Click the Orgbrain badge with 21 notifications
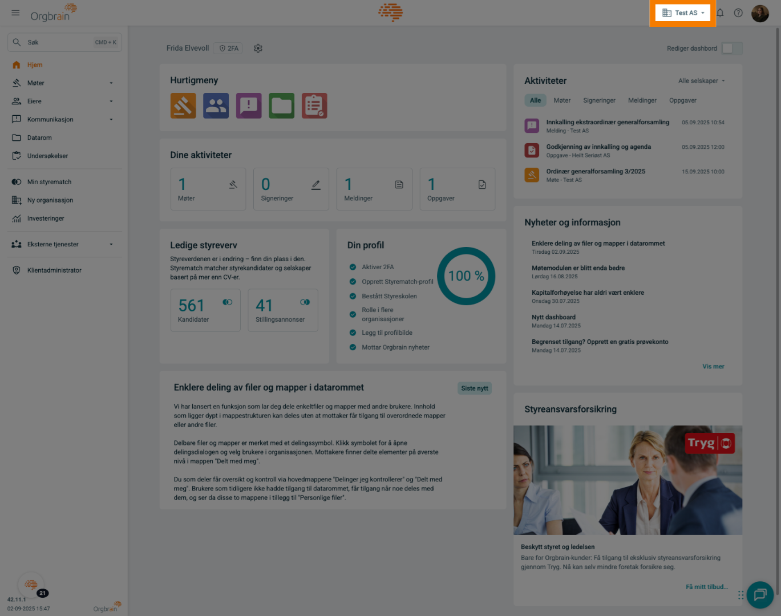This screenshot has width=781, height=616. click(32, 585)
